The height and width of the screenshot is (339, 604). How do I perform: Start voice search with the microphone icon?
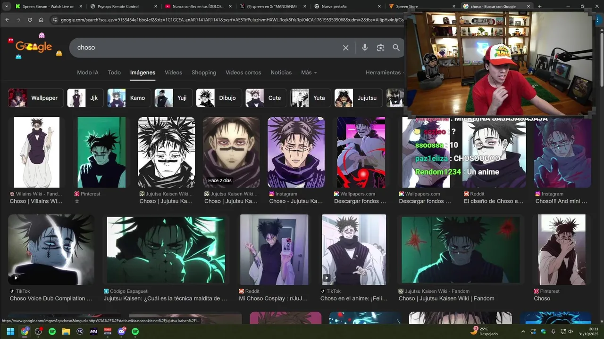click(365, 48)
